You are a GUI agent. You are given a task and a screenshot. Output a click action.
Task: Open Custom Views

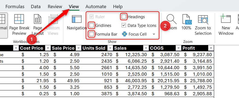(53, 25)
